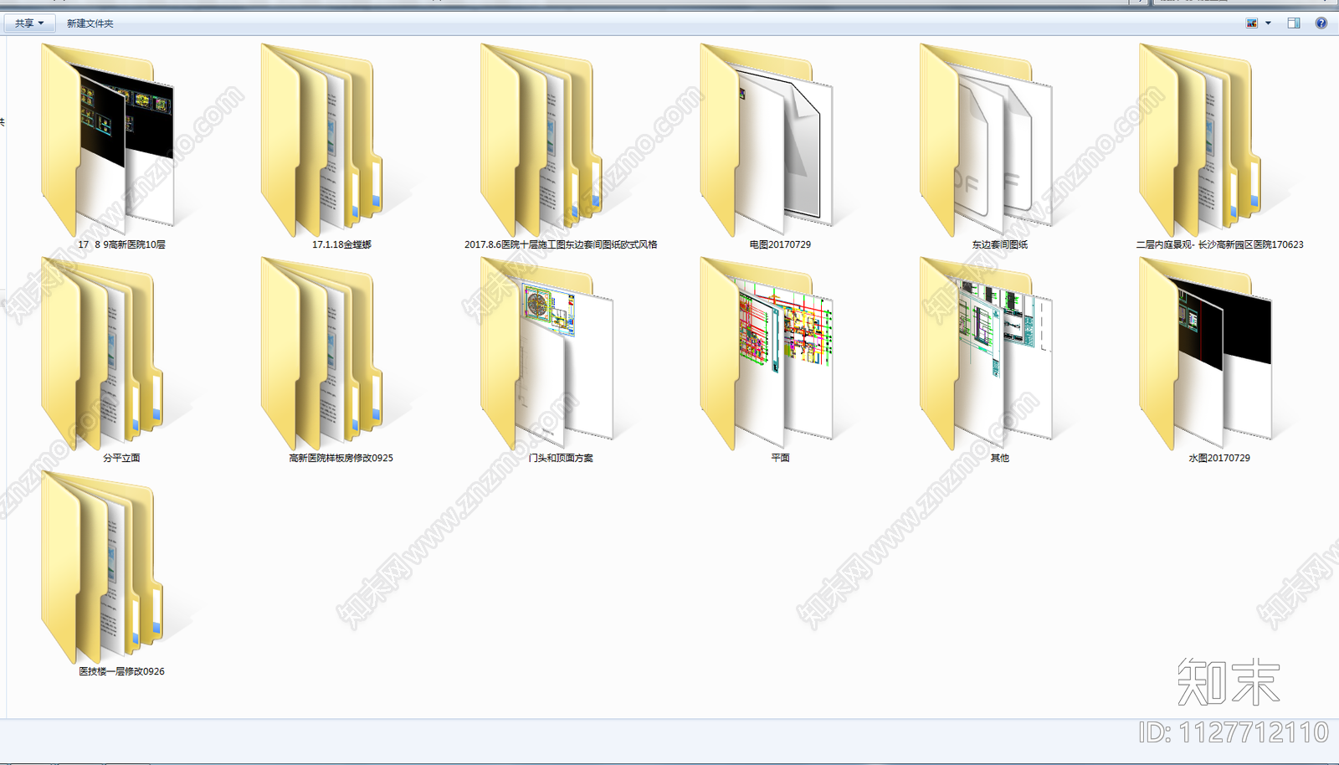The image size is (1339, 765).
Task: Click the 其他 folder name label
Action: click(999, 458)
